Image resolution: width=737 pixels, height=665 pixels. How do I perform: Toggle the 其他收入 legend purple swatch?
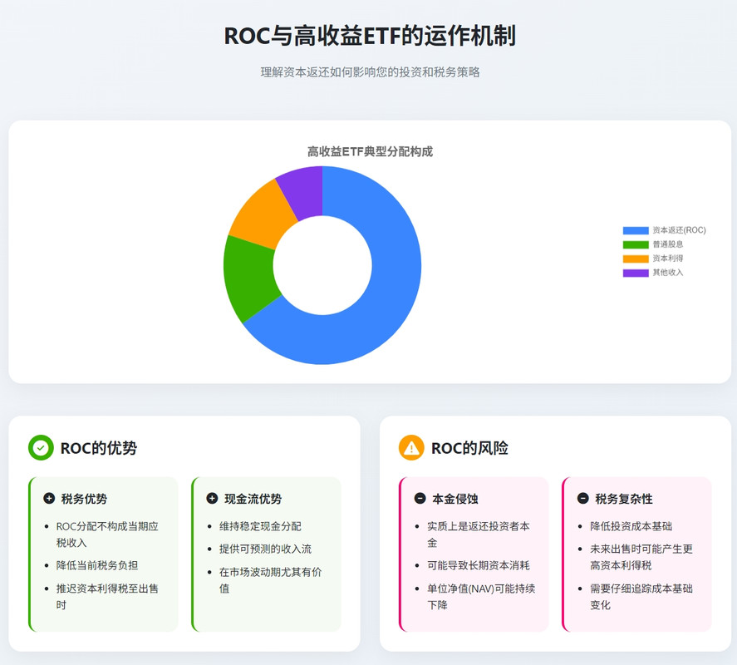point(636,273)
